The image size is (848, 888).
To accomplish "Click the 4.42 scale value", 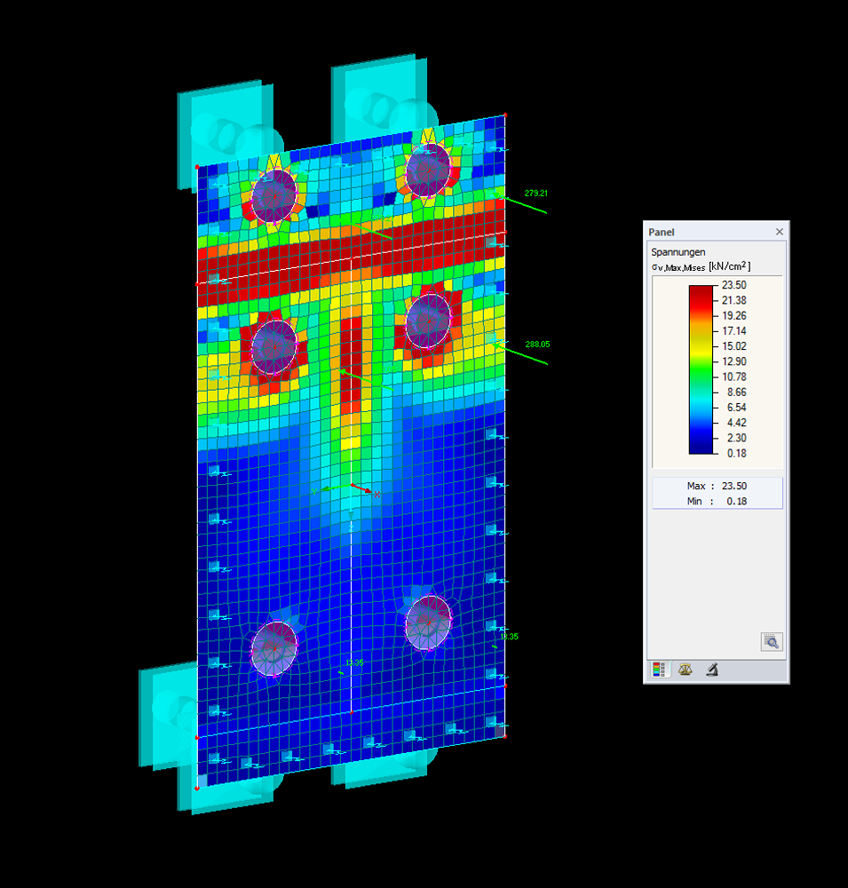I will [736, 423].
